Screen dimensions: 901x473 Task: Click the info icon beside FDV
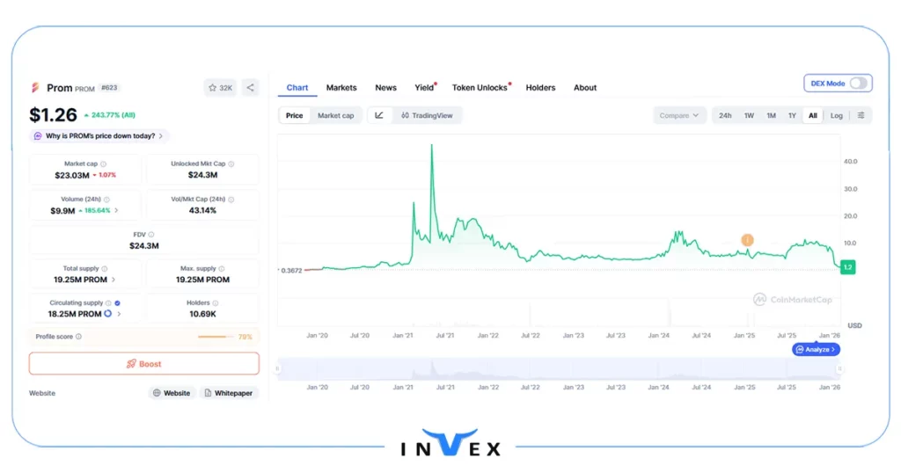tap(151, 235)
